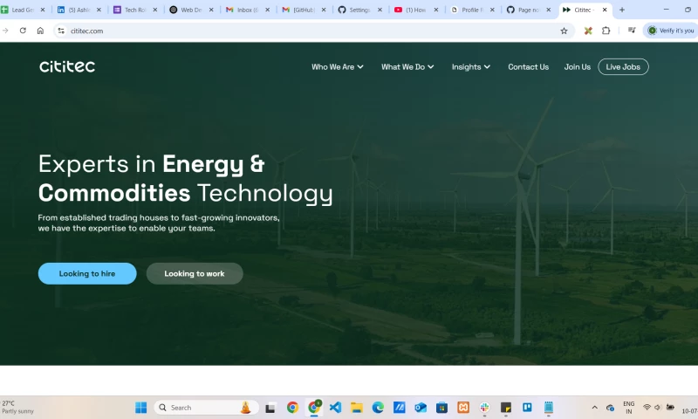Image resolution: width=698 pixels, height=419 pixels.
Task: Close the GitHub Settings tab
Action: point(380,10)
